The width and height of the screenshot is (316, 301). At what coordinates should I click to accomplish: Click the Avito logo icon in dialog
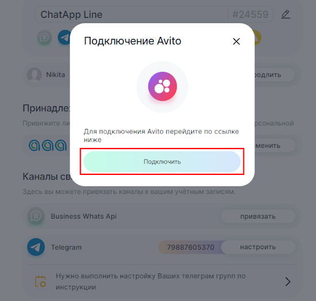(x=162, y=86)
